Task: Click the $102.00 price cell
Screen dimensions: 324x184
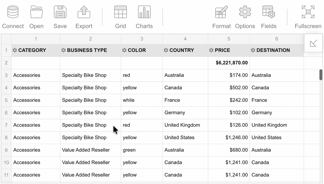Action: coord(229,113)
